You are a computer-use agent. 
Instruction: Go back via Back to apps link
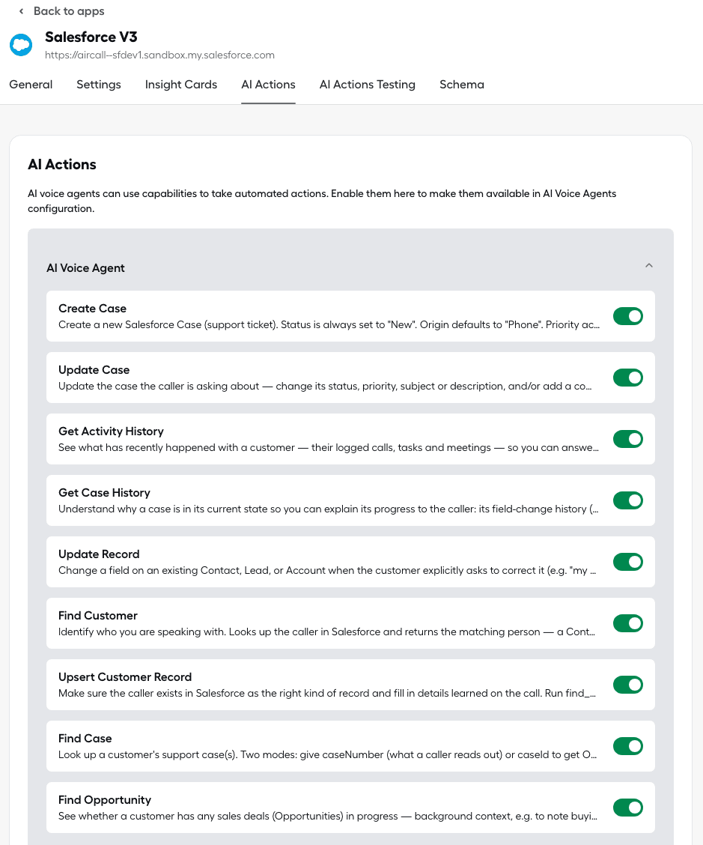point(68,11)
